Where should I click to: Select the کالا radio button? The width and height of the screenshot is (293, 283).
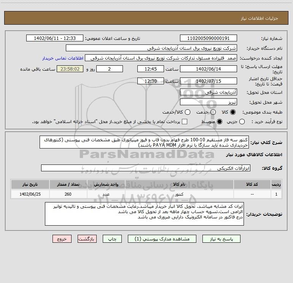233,112
